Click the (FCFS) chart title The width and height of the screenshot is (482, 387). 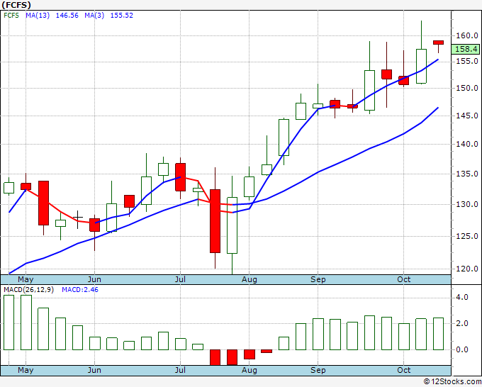coord(16,5)
